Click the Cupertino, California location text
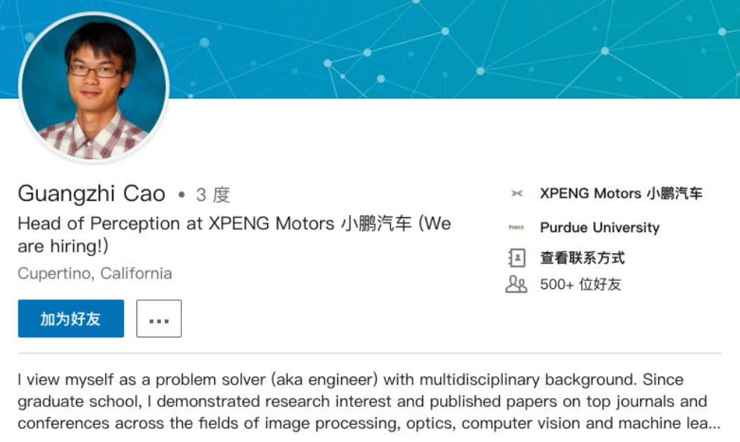Image resolution: width=740 pixels, height=442 pixels. pos(95,273)
